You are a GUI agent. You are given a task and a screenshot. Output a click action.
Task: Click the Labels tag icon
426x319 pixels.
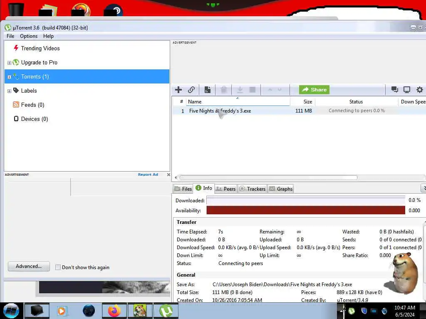point(16,91)
